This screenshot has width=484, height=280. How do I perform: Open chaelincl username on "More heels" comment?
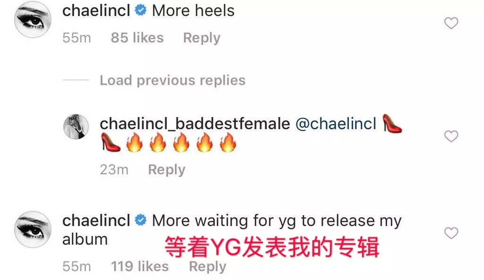coord(96,11)
